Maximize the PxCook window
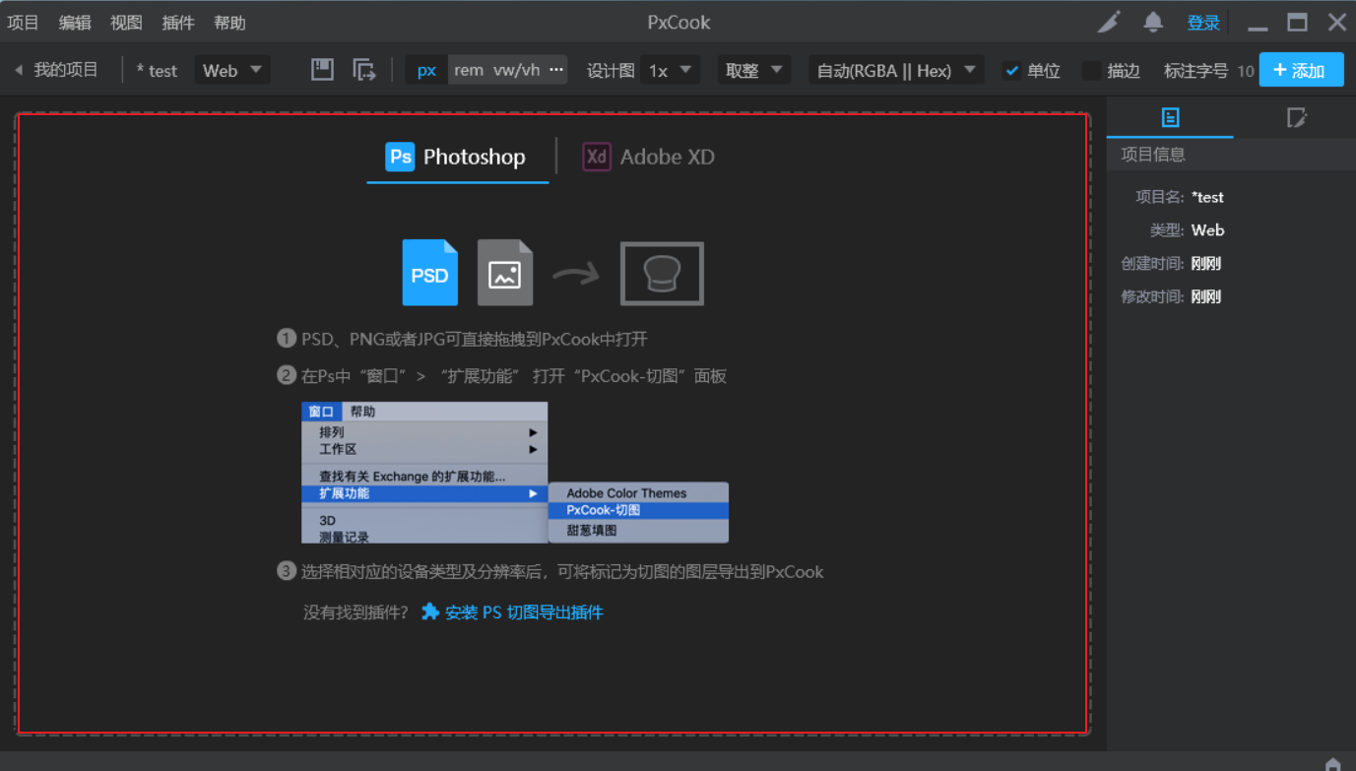Image resolution: width=1356 pixels, height=771 pixels. tap(1298, 22)
